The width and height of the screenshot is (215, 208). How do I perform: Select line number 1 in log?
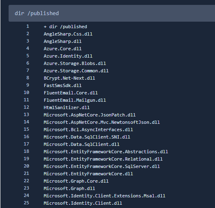coord(28,26)
